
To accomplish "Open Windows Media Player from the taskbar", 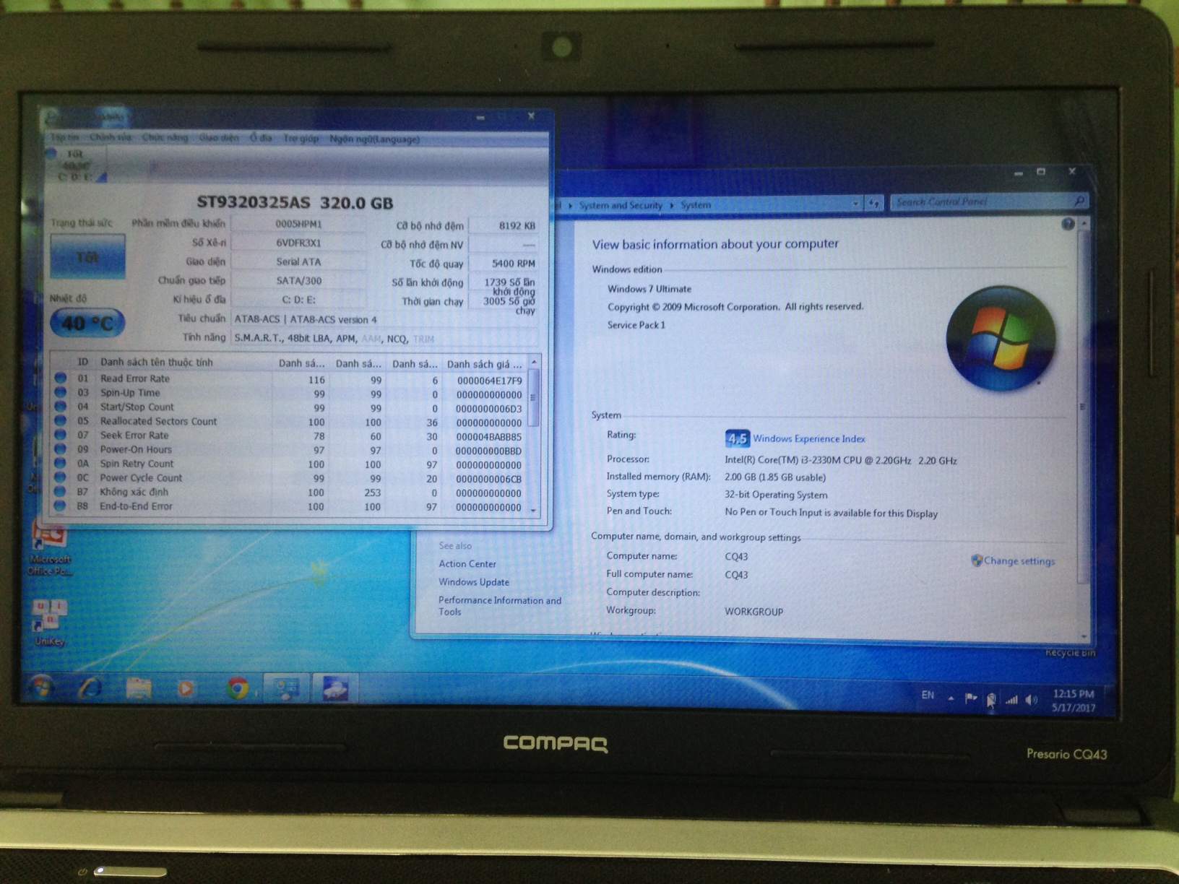I will click(186, 688).
